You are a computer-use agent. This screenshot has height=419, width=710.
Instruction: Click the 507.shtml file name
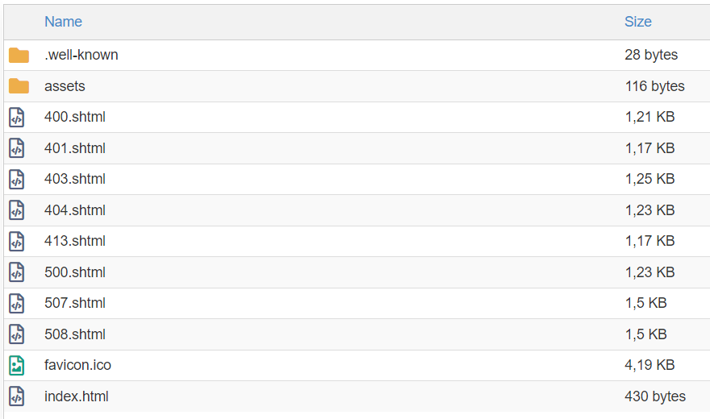point(75,303)
